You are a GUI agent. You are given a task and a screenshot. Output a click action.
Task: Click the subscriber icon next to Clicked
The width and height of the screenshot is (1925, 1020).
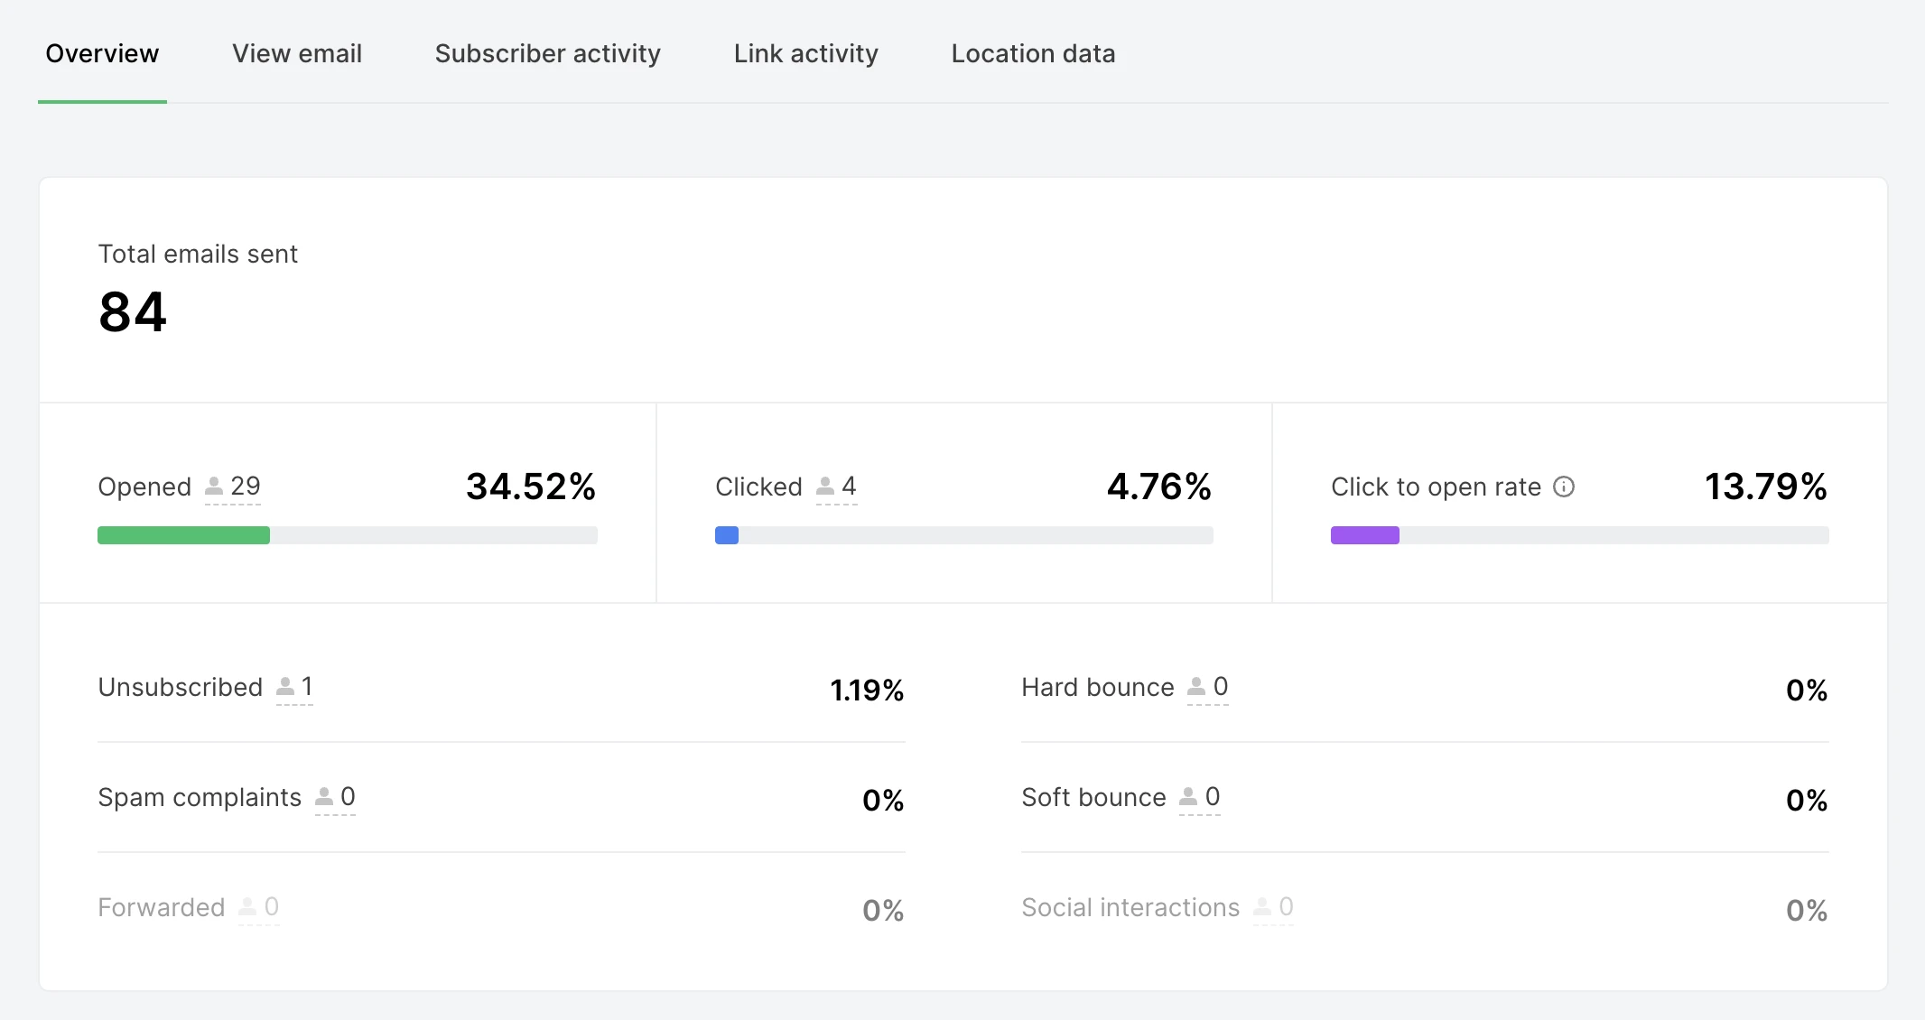pos(825,487)
